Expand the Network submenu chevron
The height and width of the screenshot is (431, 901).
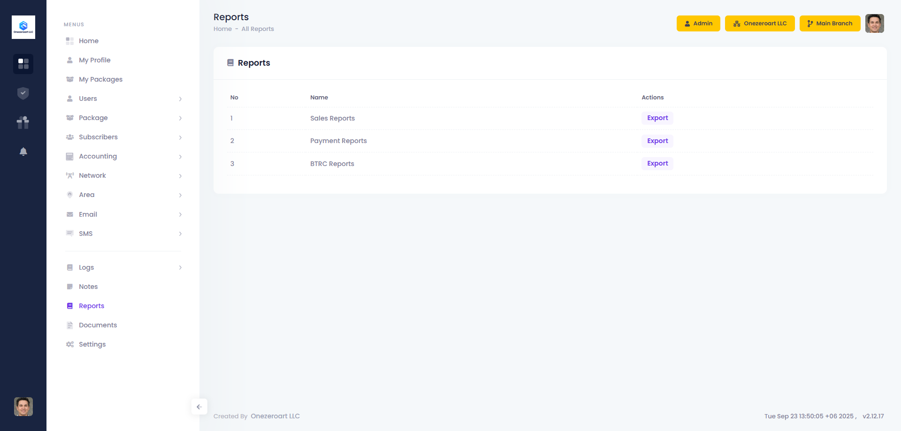point(180,176)
